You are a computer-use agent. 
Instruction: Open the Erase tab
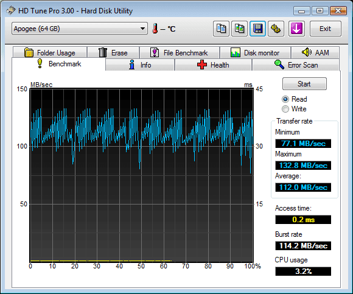click(113, 53)
